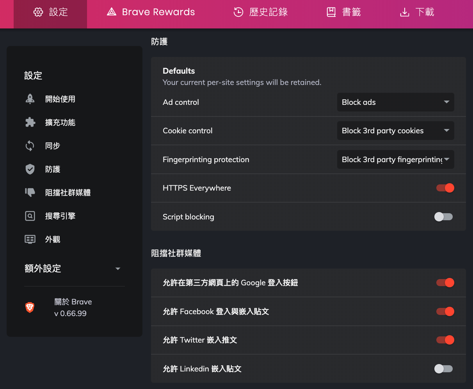The image size is (473, 389).
Task: Open the Cookie control dropdown
Action: pos(396,131)
